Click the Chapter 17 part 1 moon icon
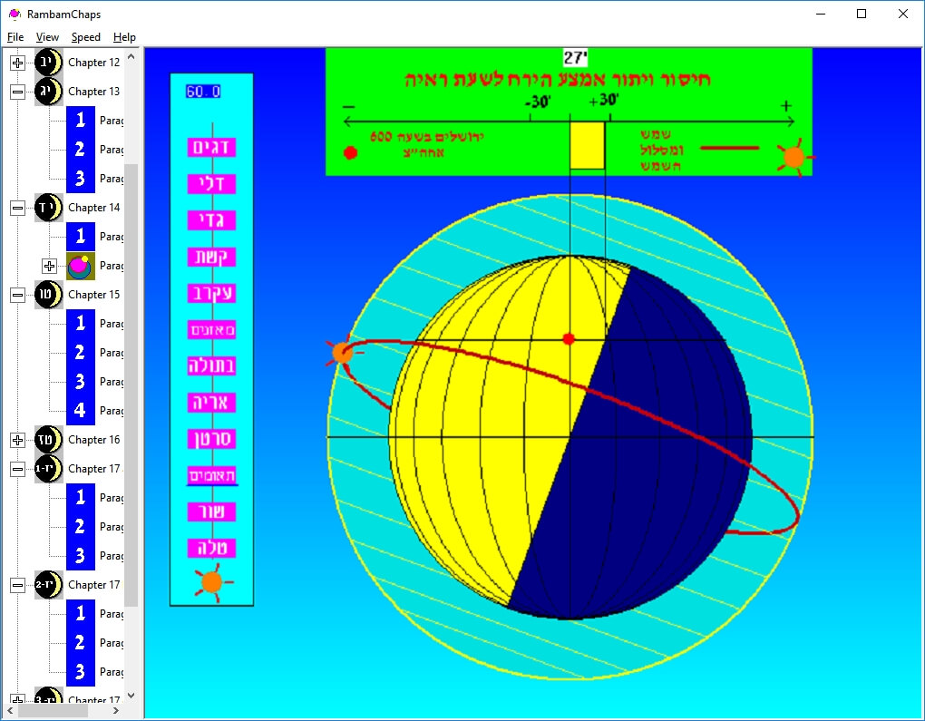 coord(48,469)
